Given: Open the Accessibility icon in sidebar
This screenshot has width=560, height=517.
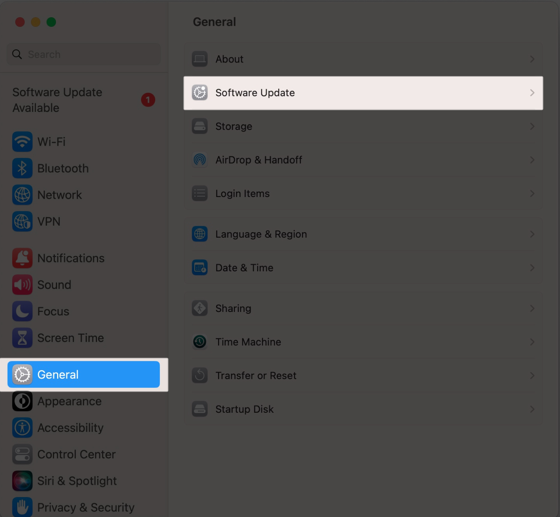Looking at the screenshot, I should pos(22,428).
